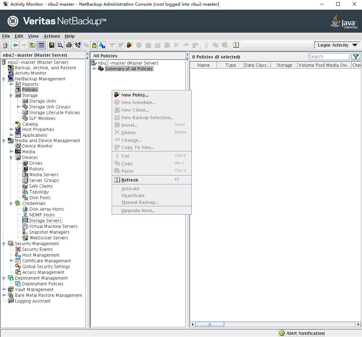This screenshot has width=362, height=337.
Task: Expand Summary of All Policies node
Action: point(94,69)
